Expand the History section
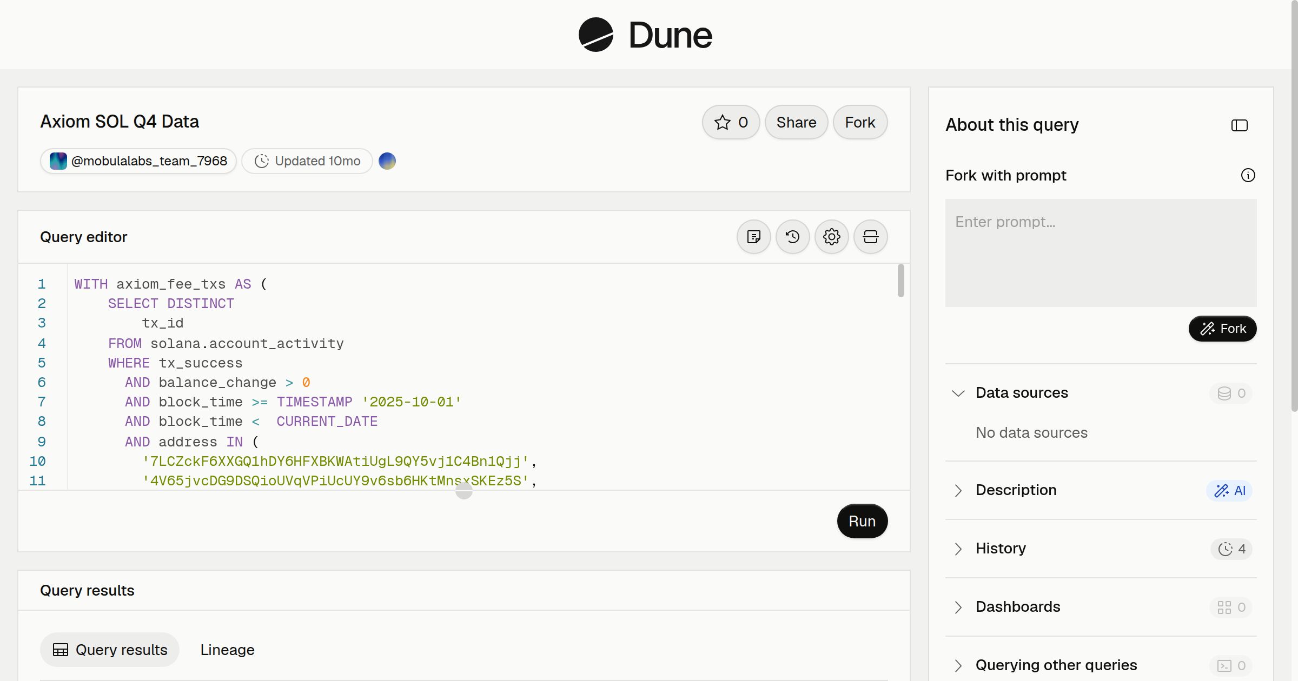The image size is (1298, 681). (x=958, y=549)
